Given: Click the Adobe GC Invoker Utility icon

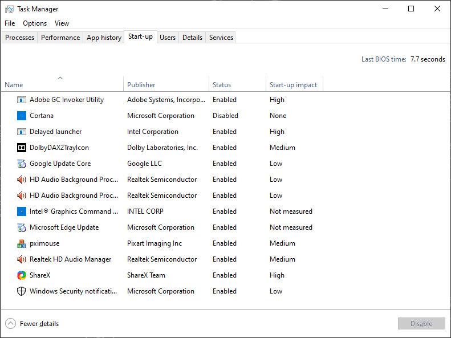Looking at the screenshot, I should 22,100.
